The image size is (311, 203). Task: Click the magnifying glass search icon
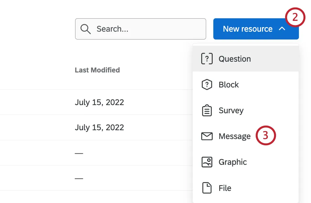click(86, 29)
